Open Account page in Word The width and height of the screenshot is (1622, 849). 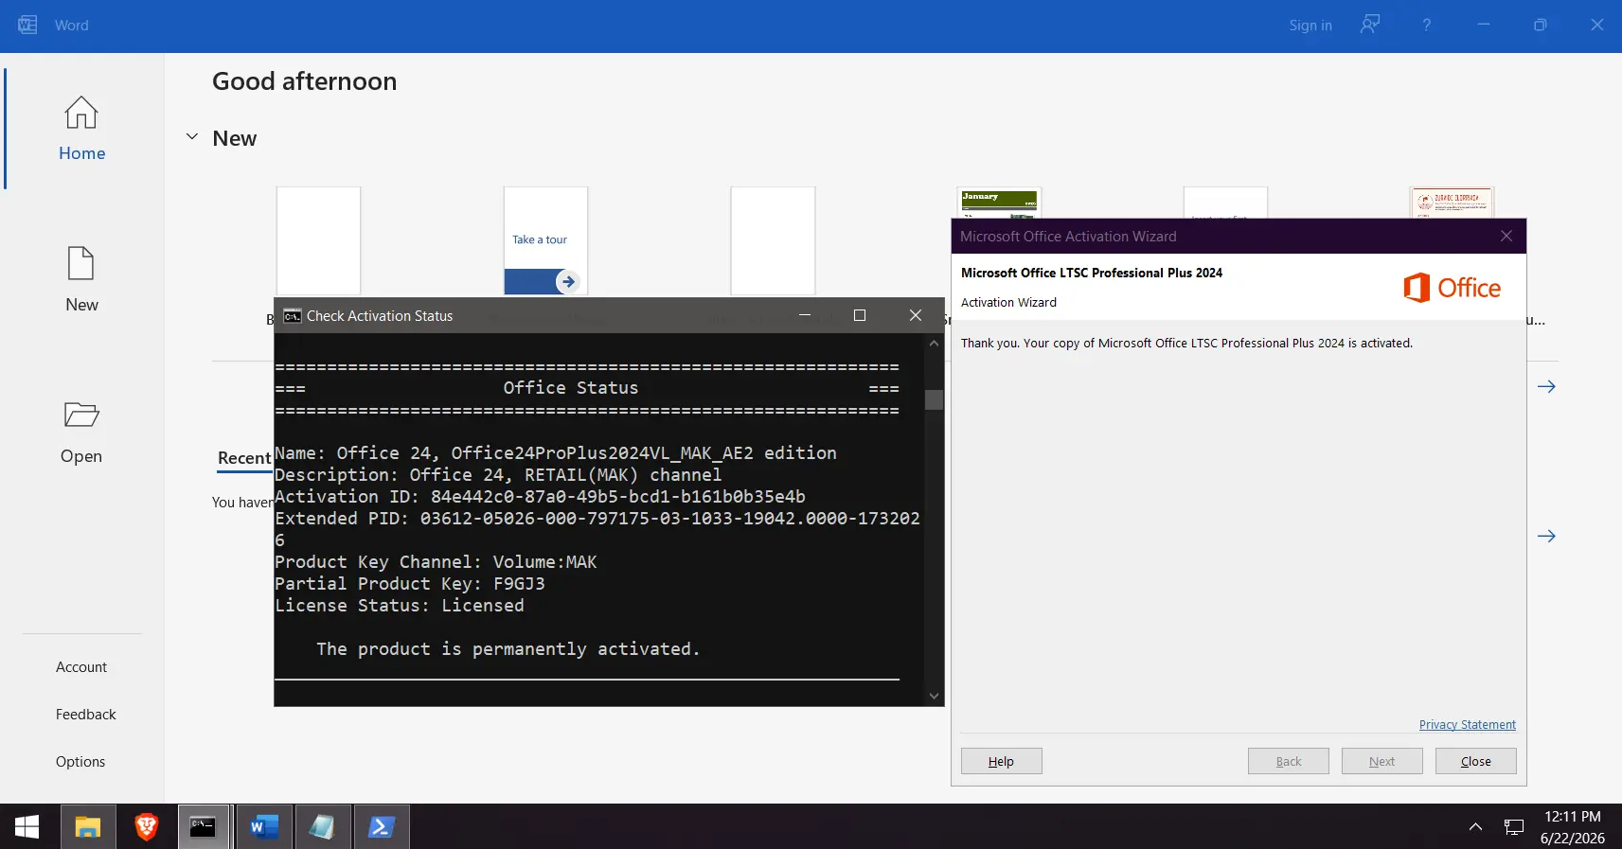(81, 667)
